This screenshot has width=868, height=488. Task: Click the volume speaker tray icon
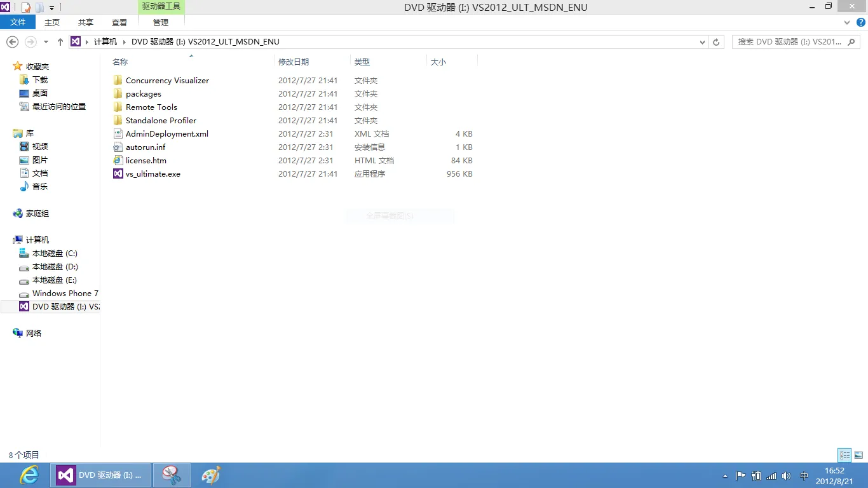(787, 475)
